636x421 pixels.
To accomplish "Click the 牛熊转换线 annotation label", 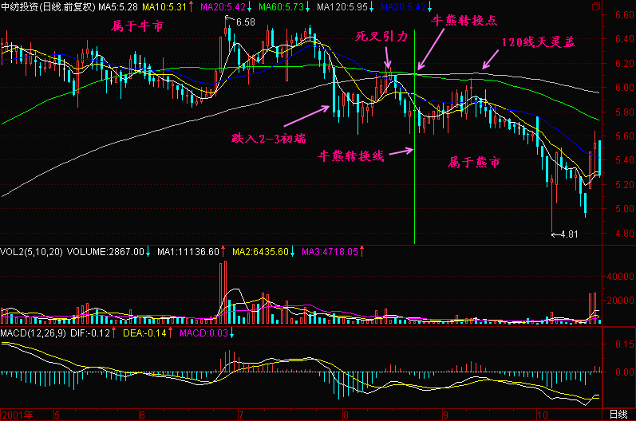I will (352, 155).
